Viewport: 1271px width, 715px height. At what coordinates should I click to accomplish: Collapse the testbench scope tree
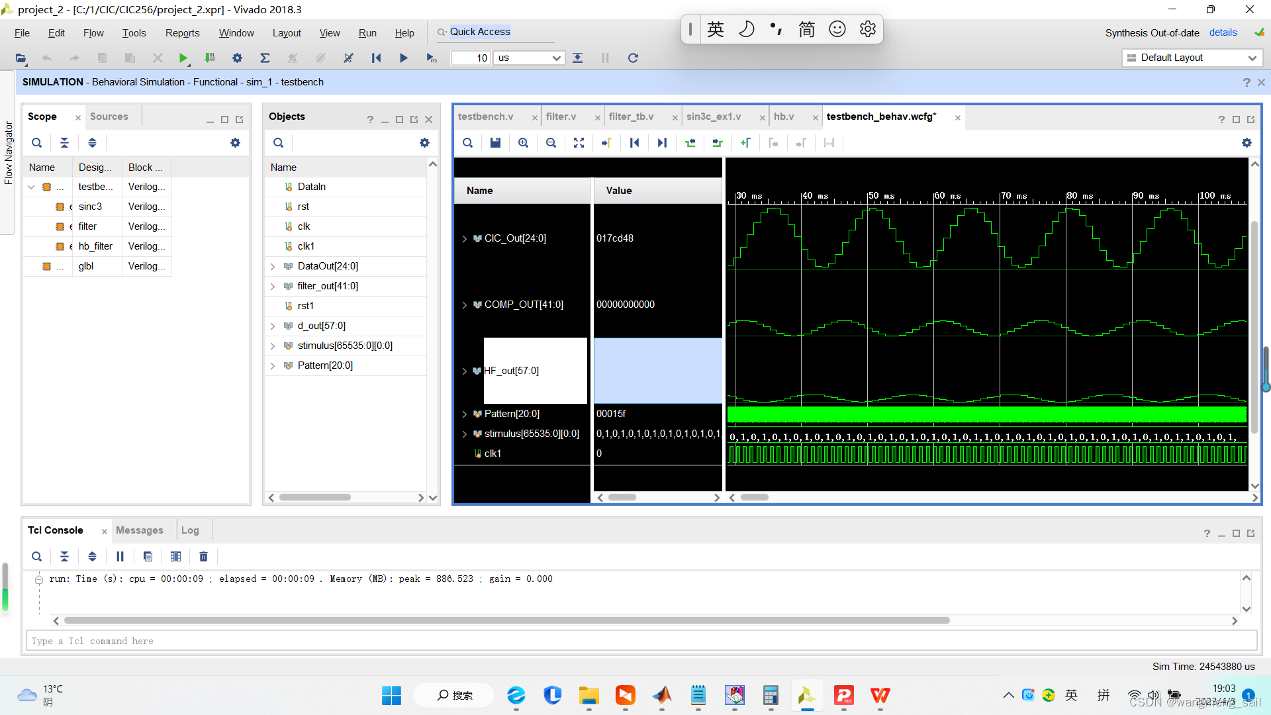(31, 187)
